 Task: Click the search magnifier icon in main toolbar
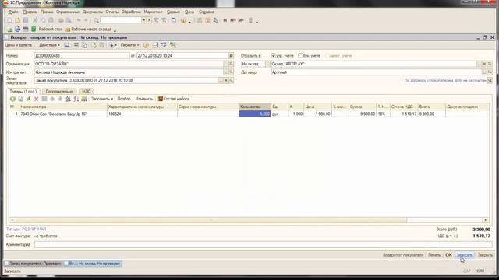click(x=96, y=20)
